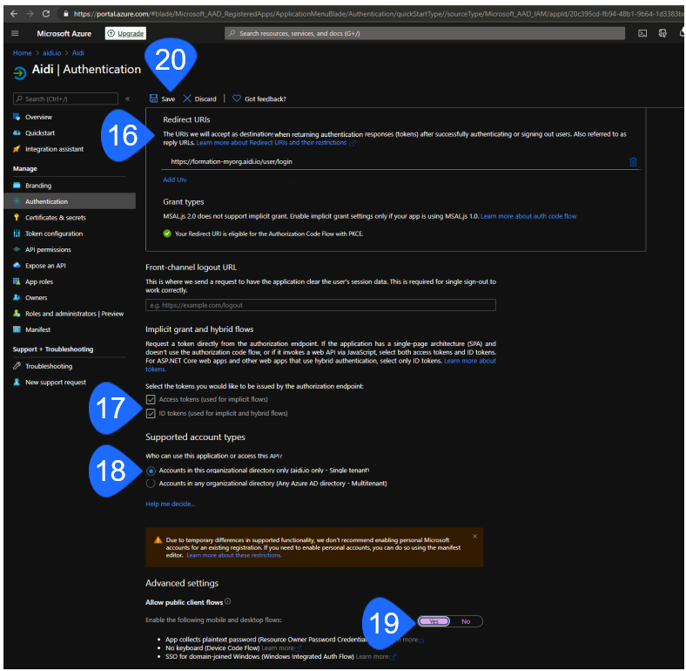Click the Aidi breadcrumb link
686x671 pixels.
point(77,53)
